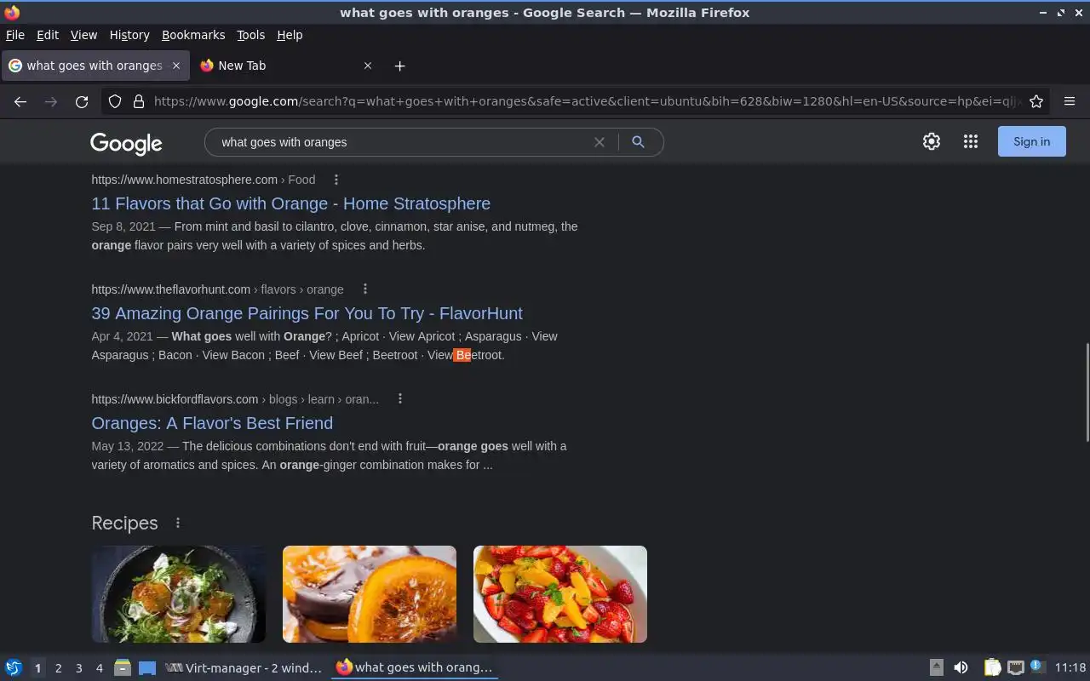The width and height of the screenshot is (1090, 681).
Task: Open options for theflavorhunt.com result
Action: pyautogui.click(x=365, y=289)
